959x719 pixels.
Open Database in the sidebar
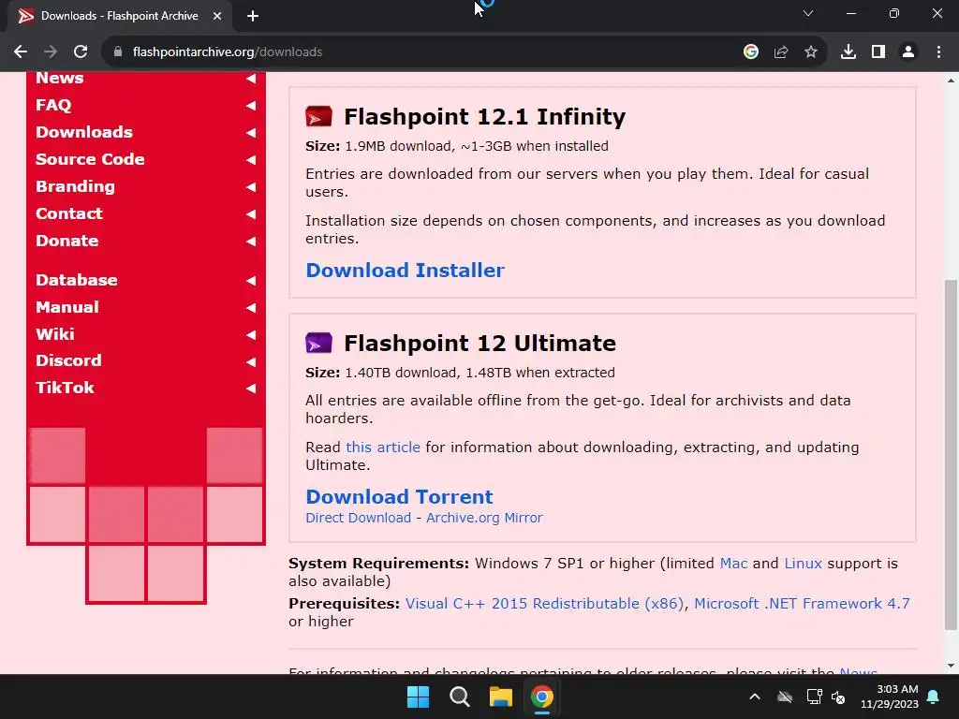[77, 280]
